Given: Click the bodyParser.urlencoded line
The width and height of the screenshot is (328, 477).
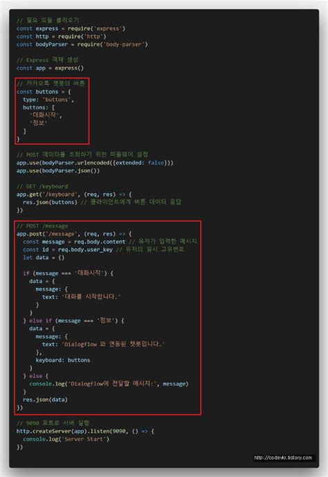Looking at the screenshot, I should [95, 163].
